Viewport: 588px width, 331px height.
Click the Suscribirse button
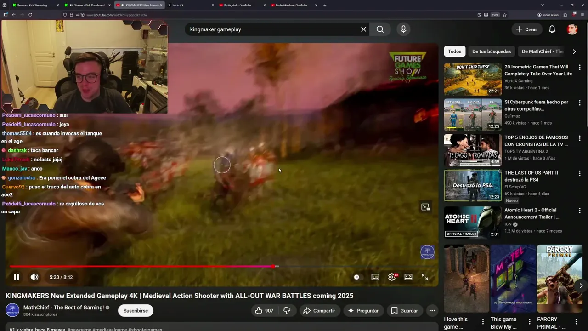pos(136,310)
